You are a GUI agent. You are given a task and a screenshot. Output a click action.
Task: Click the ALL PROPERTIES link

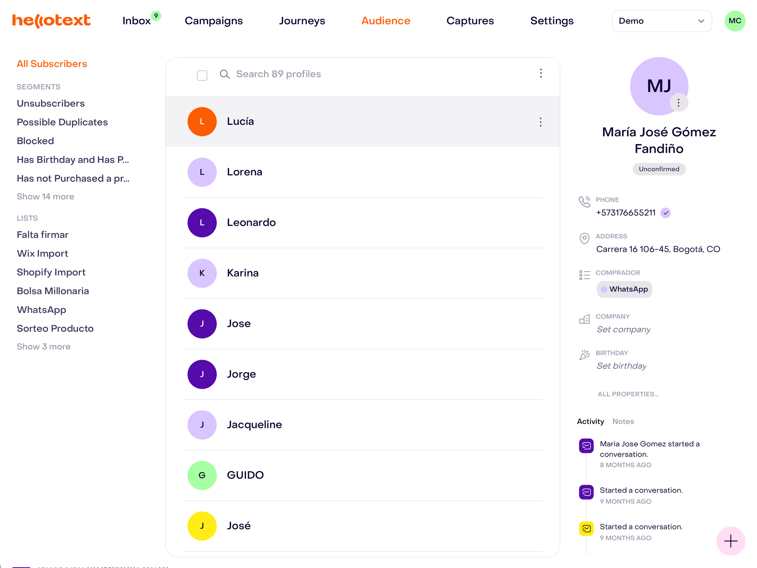[x=628, y=394]
